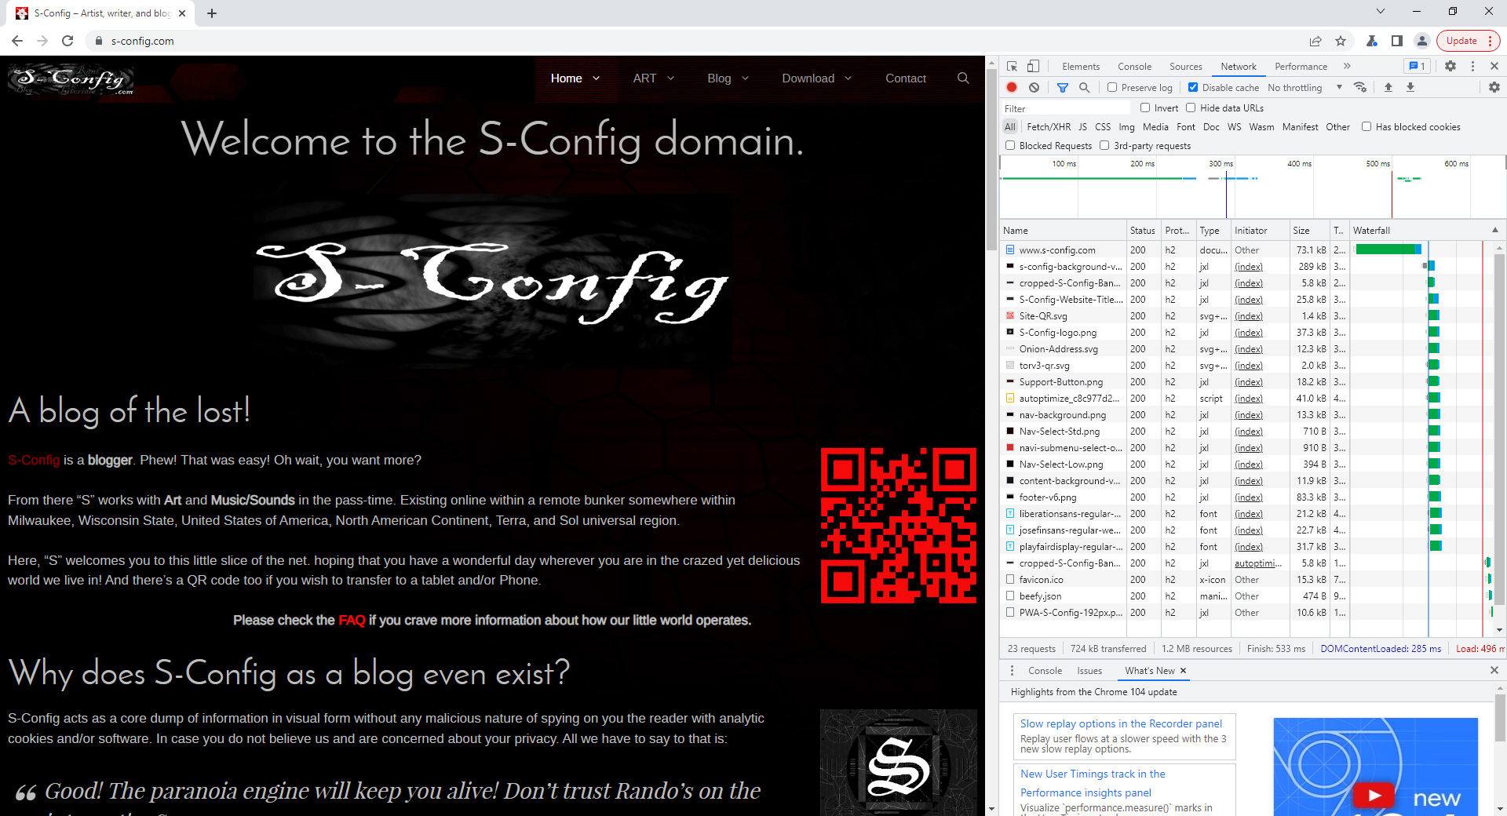Image resolution: width=1507 pixels, height=816 pixels.
Task: Select www.s-config.com request row
Action: (1173, 250)
